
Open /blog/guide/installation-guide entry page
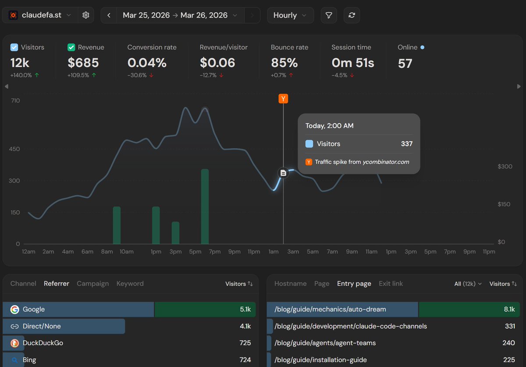click(393, 360)
